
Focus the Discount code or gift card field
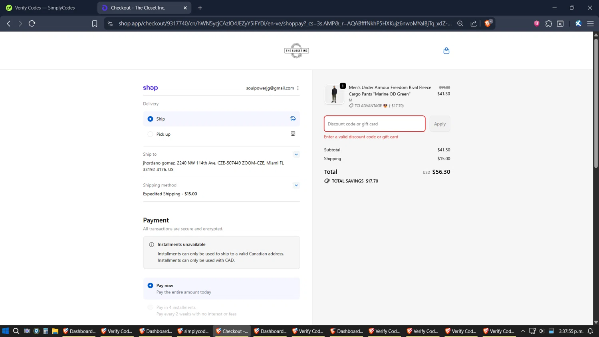375,124
